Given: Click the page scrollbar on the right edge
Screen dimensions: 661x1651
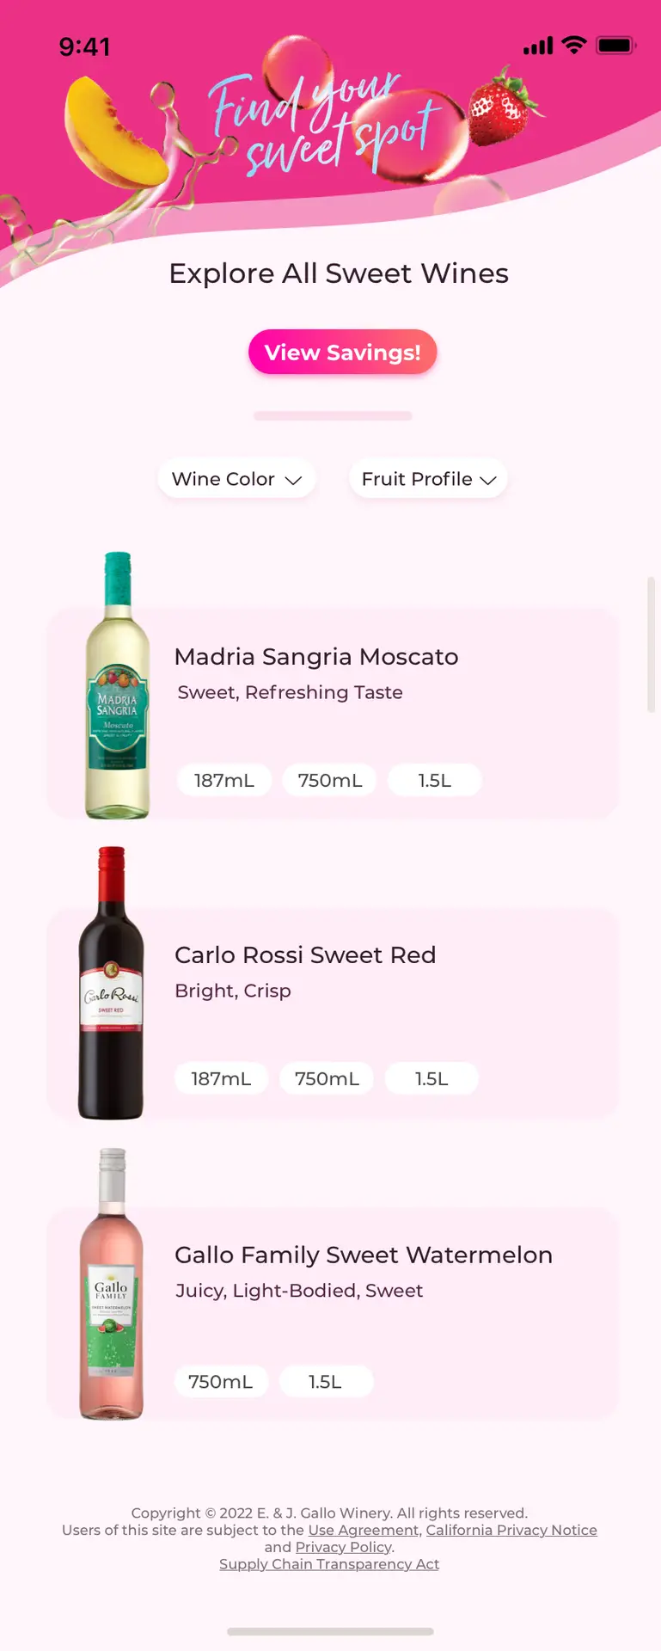Looking at the screenshot, I should 651,645.
